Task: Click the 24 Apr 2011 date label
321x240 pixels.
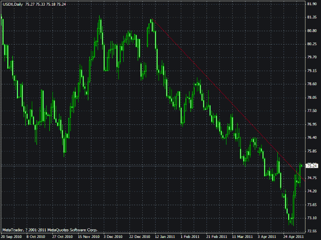Action: click(x=294, y=236)
